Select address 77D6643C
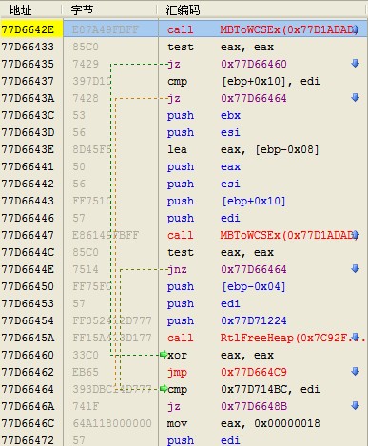Image resolution: width=368 pixels, height=446 pixels. pyautogui.click(x=28, y=115)
